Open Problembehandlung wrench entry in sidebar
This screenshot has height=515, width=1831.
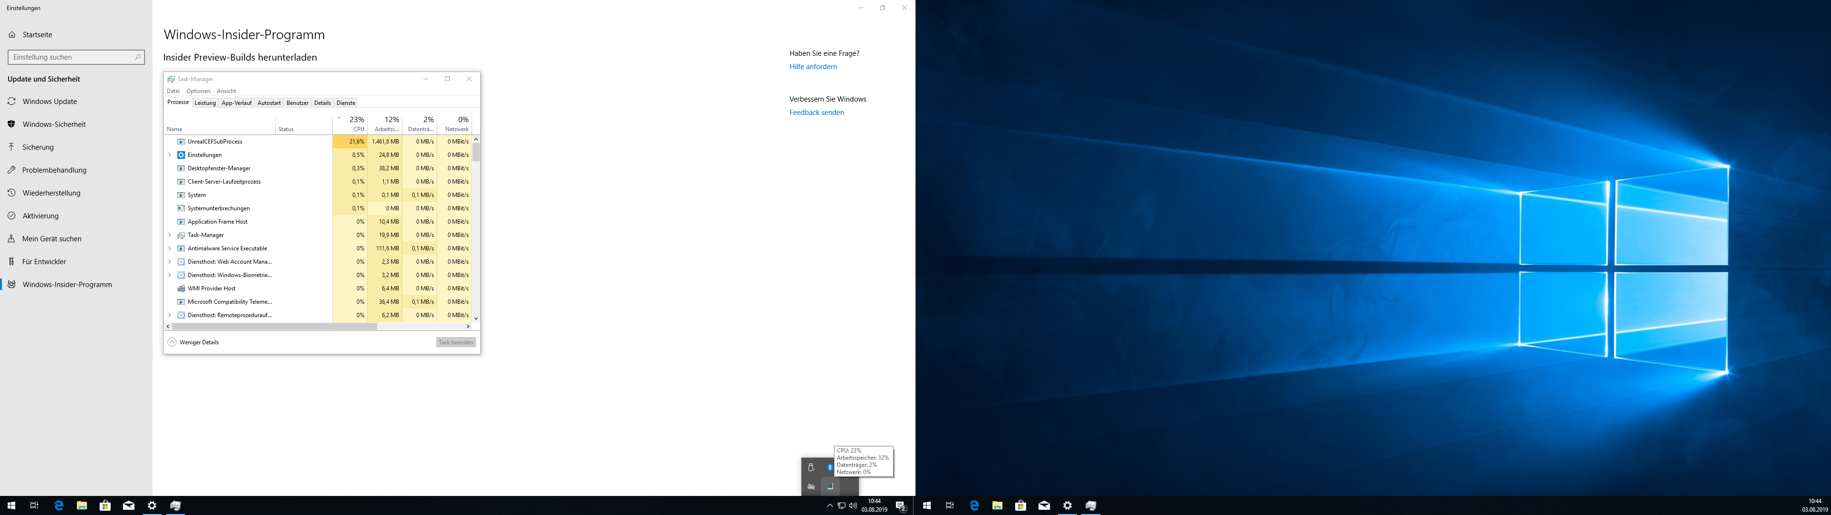pyautogui.click(x=76, y=170)
